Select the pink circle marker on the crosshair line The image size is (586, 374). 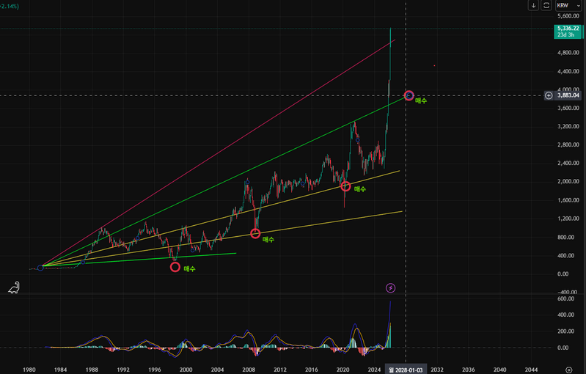pyautogui.click(x=409, y=96)
